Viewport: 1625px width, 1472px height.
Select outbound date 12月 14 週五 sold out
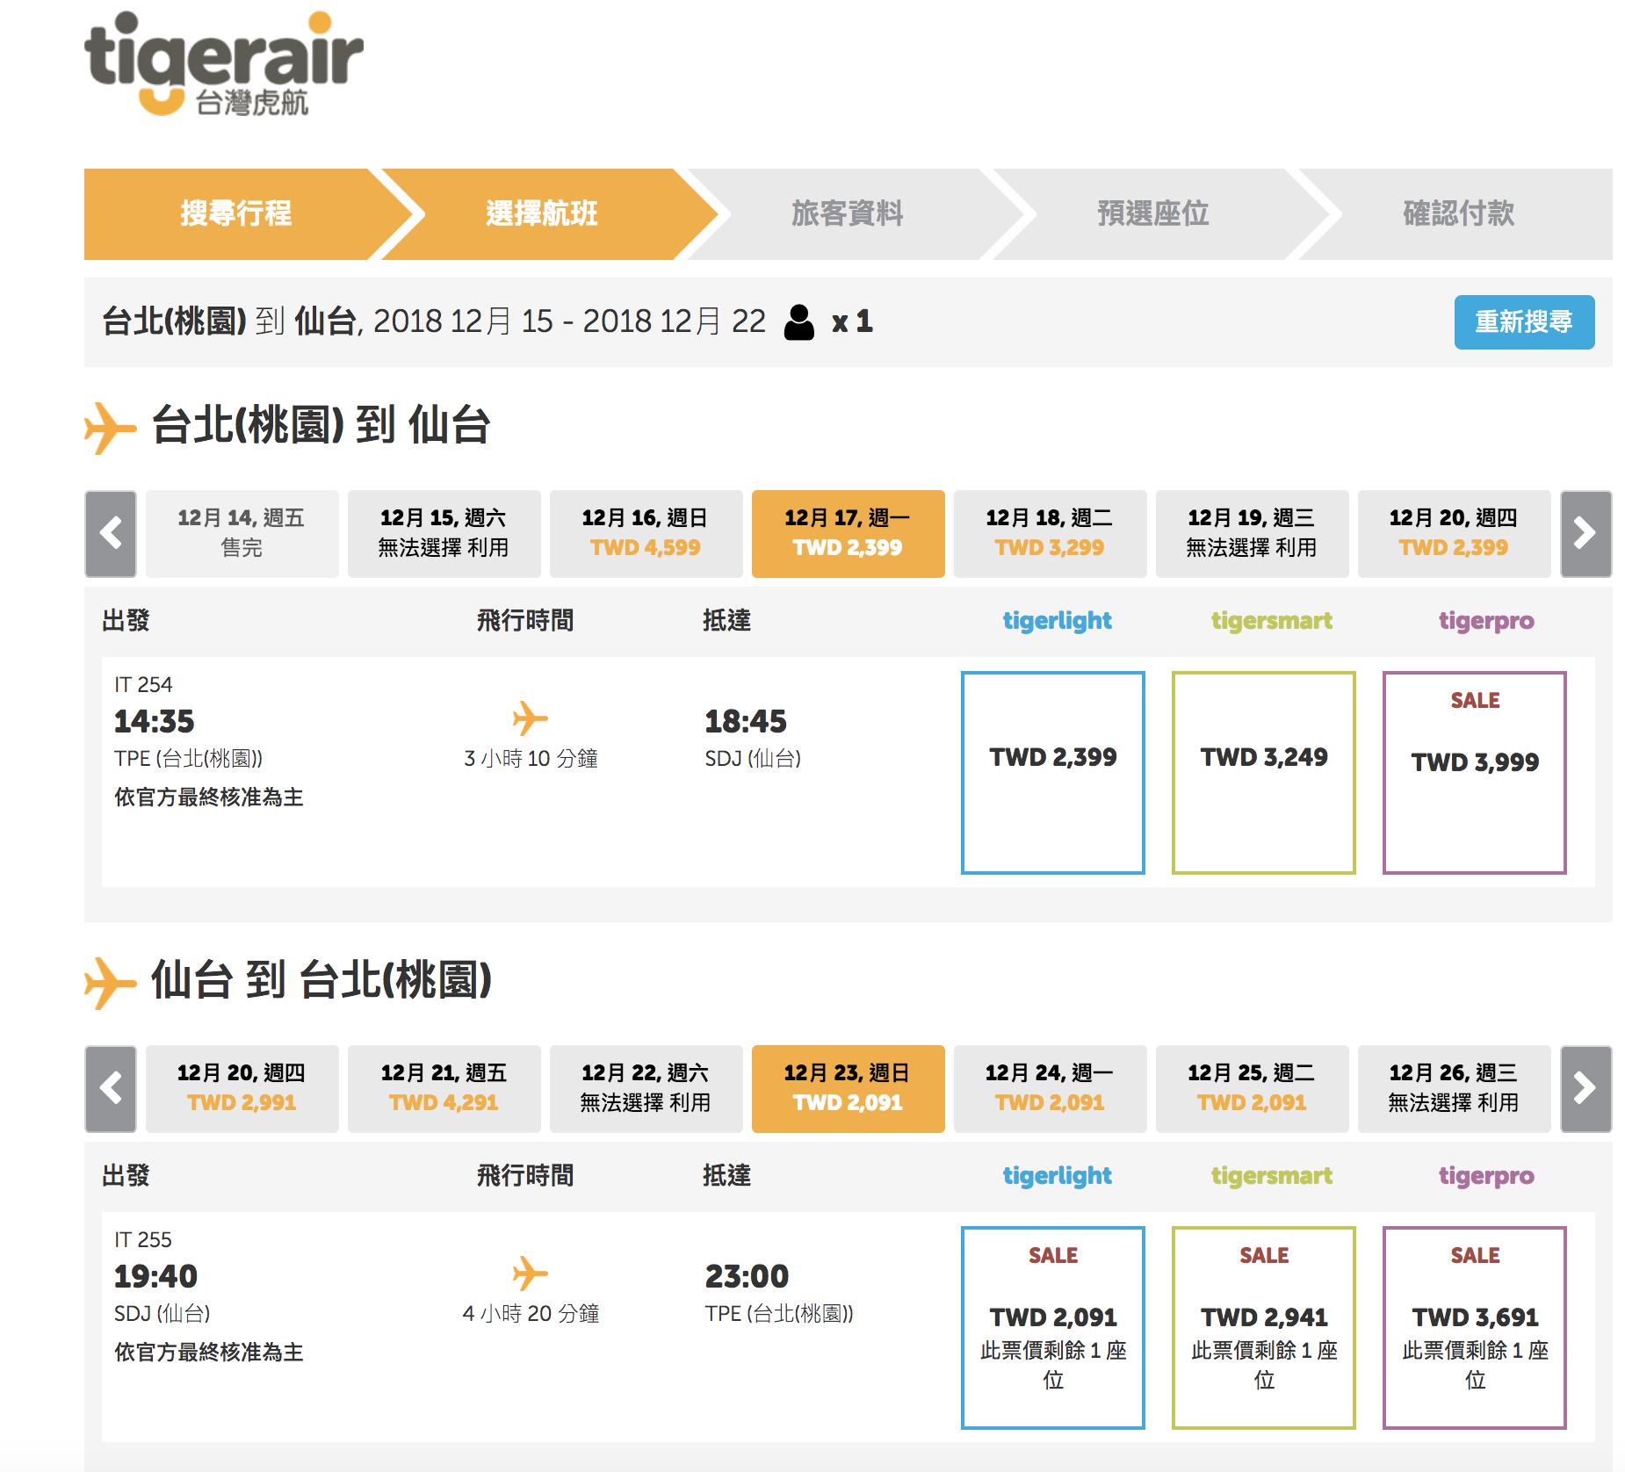pos(242,533)
